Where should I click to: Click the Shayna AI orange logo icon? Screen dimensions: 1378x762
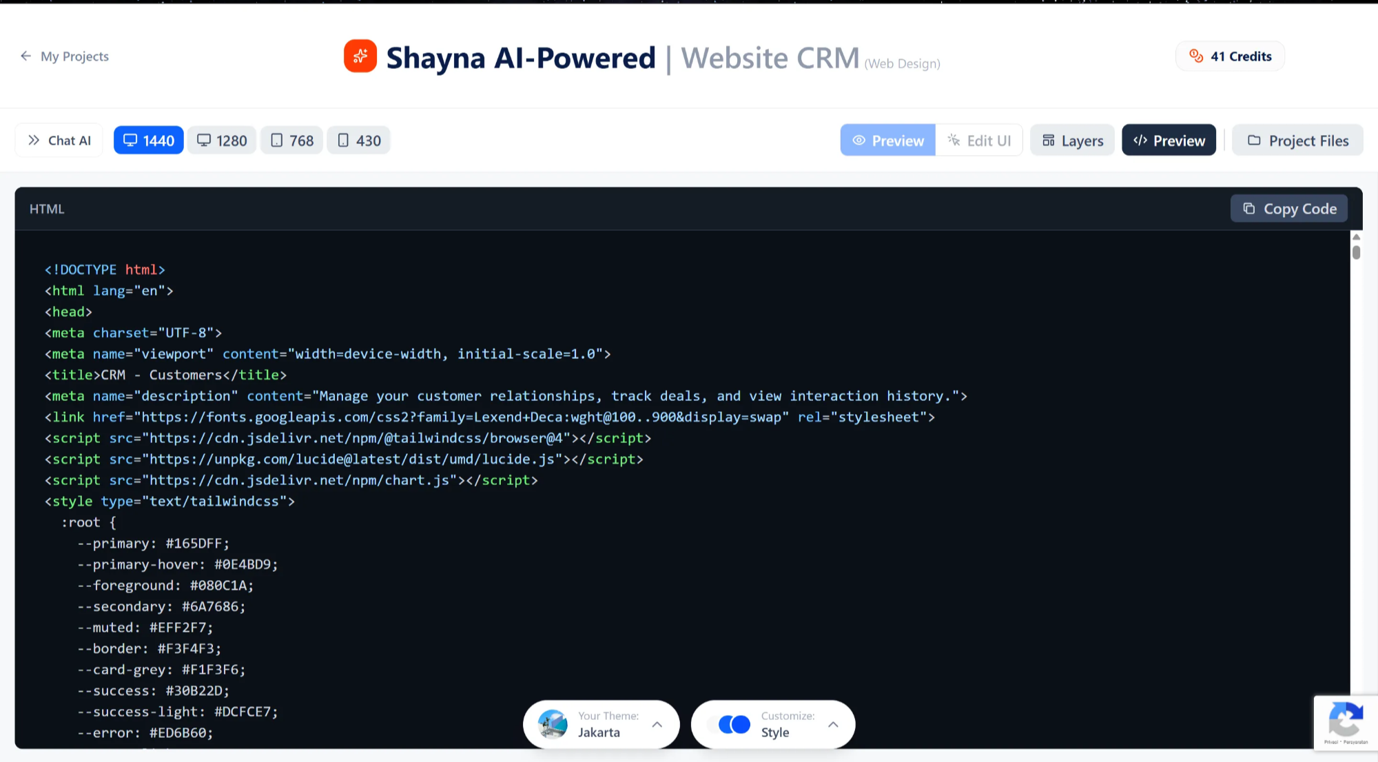pos(360,56)
